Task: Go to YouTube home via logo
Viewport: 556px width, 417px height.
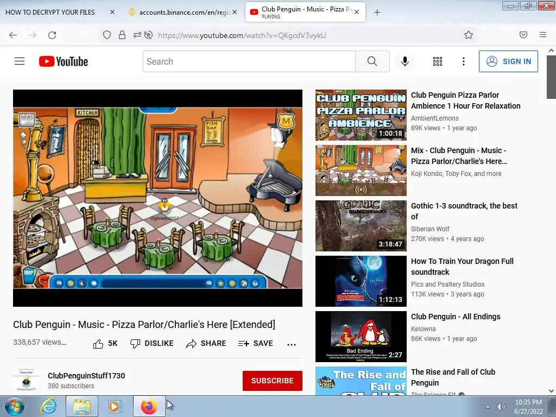Action: click(64, 61)
